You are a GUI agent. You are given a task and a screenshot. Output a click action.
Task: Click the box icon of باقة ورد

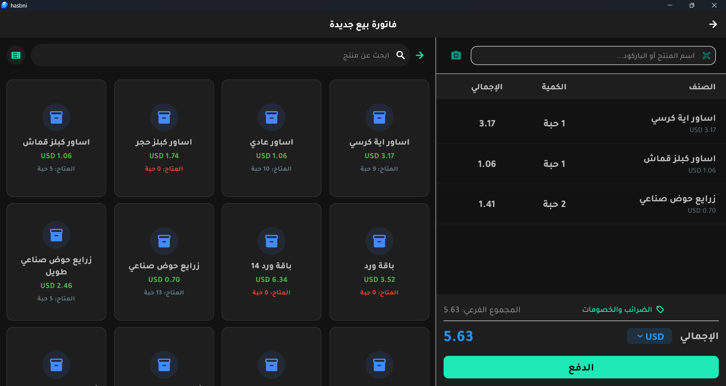(379, 241)
